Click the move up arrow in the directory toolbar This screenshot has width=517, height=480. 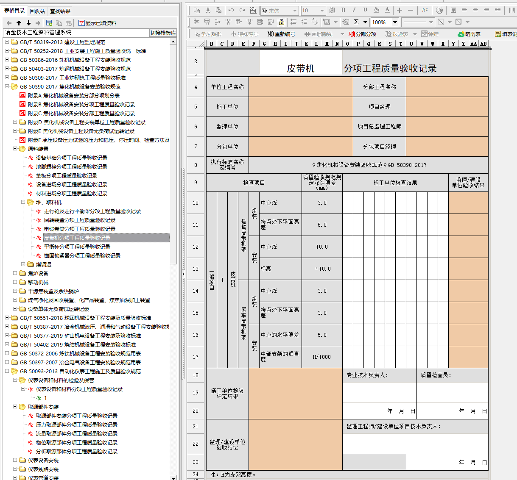click(19, 23)
